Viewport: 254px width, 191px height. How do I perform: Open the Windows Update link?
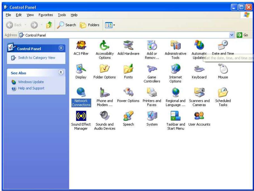coord(31,82)
